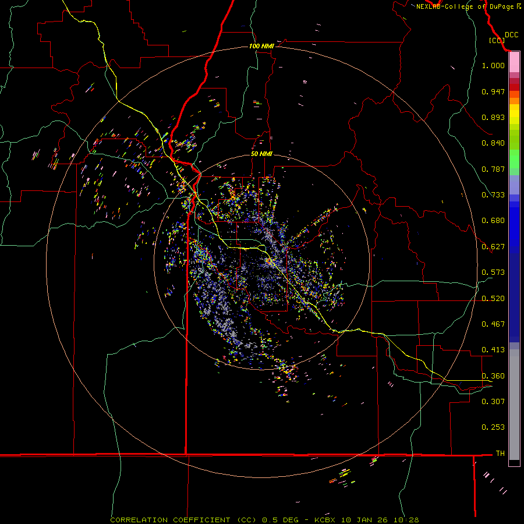Click the 0.733 scale value
The image size is (524, 524).
493,195
